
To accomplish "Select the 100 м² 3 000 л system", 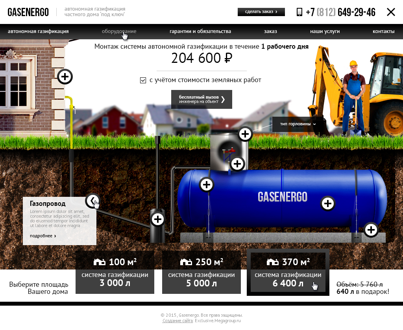I will click(x=115, y=272).
